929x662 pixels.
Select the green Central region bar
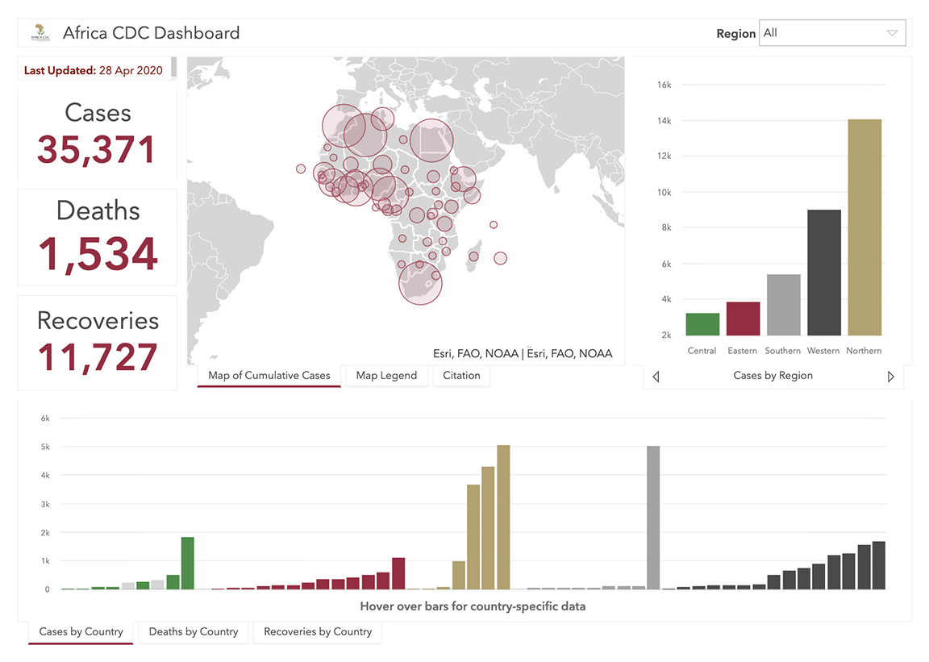pos(702,324)
